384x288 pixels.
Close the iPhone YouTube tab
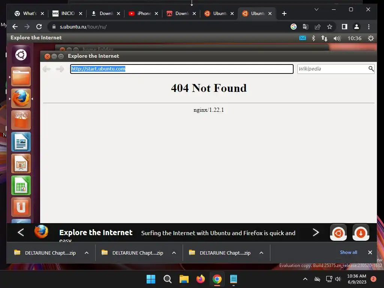point(156,13)
